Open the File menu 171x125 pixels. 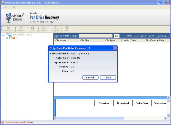pos(5,7)
